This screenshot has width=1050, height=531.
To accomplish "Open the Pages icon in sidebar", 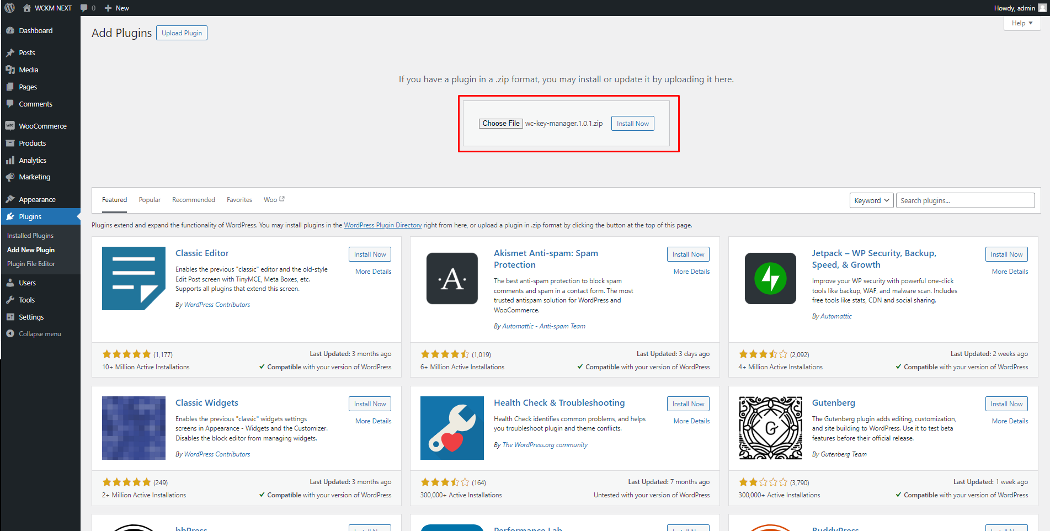I will point(10,87).
